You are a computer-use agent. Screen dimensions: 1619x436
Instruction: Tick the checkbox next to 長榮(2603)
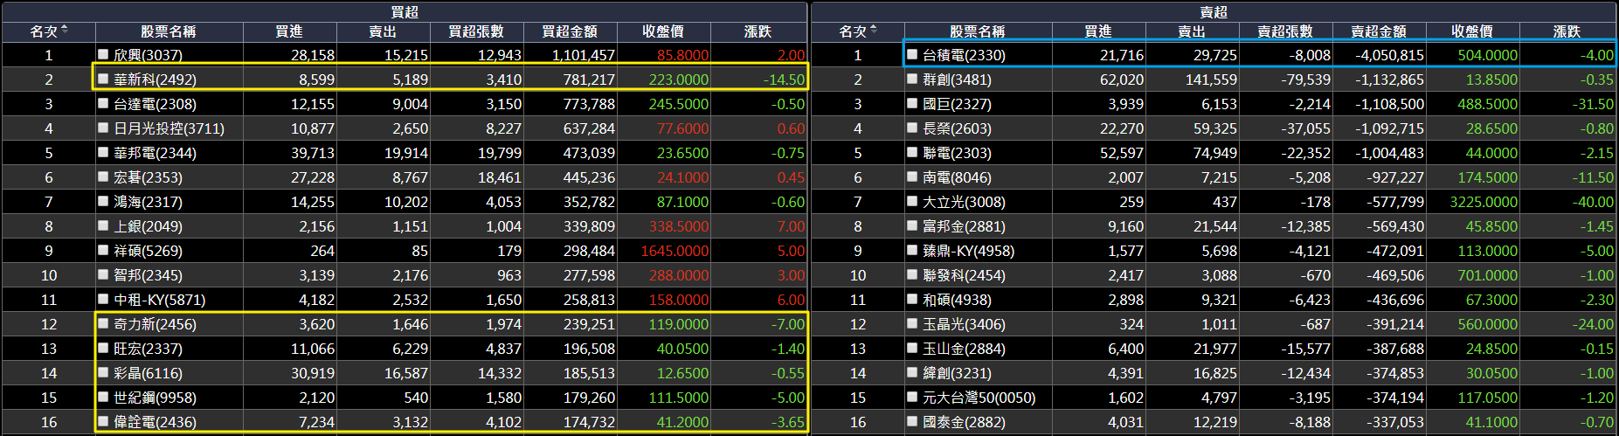tap(912, 128)
